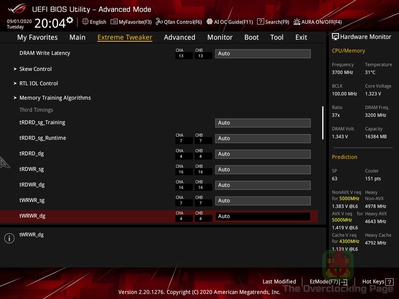Expand Memory Training Algorithms
The image size is (399, 299).
pyautogui.click(x=55, y=98)
